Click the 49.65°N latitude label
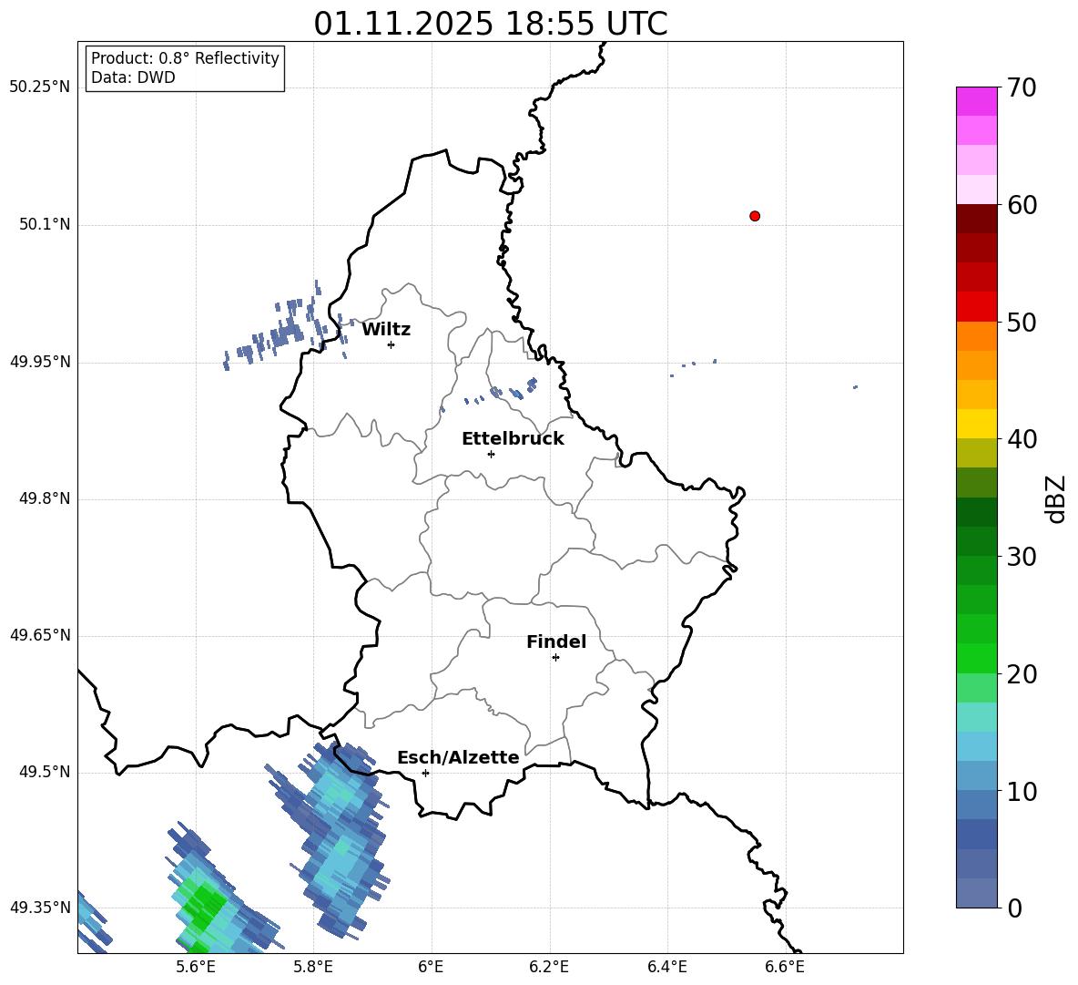 coord(40,635)
